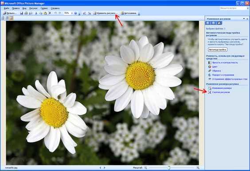Close the Изменение рисунков task pane

pyautogui.click(x=247, y=19)
